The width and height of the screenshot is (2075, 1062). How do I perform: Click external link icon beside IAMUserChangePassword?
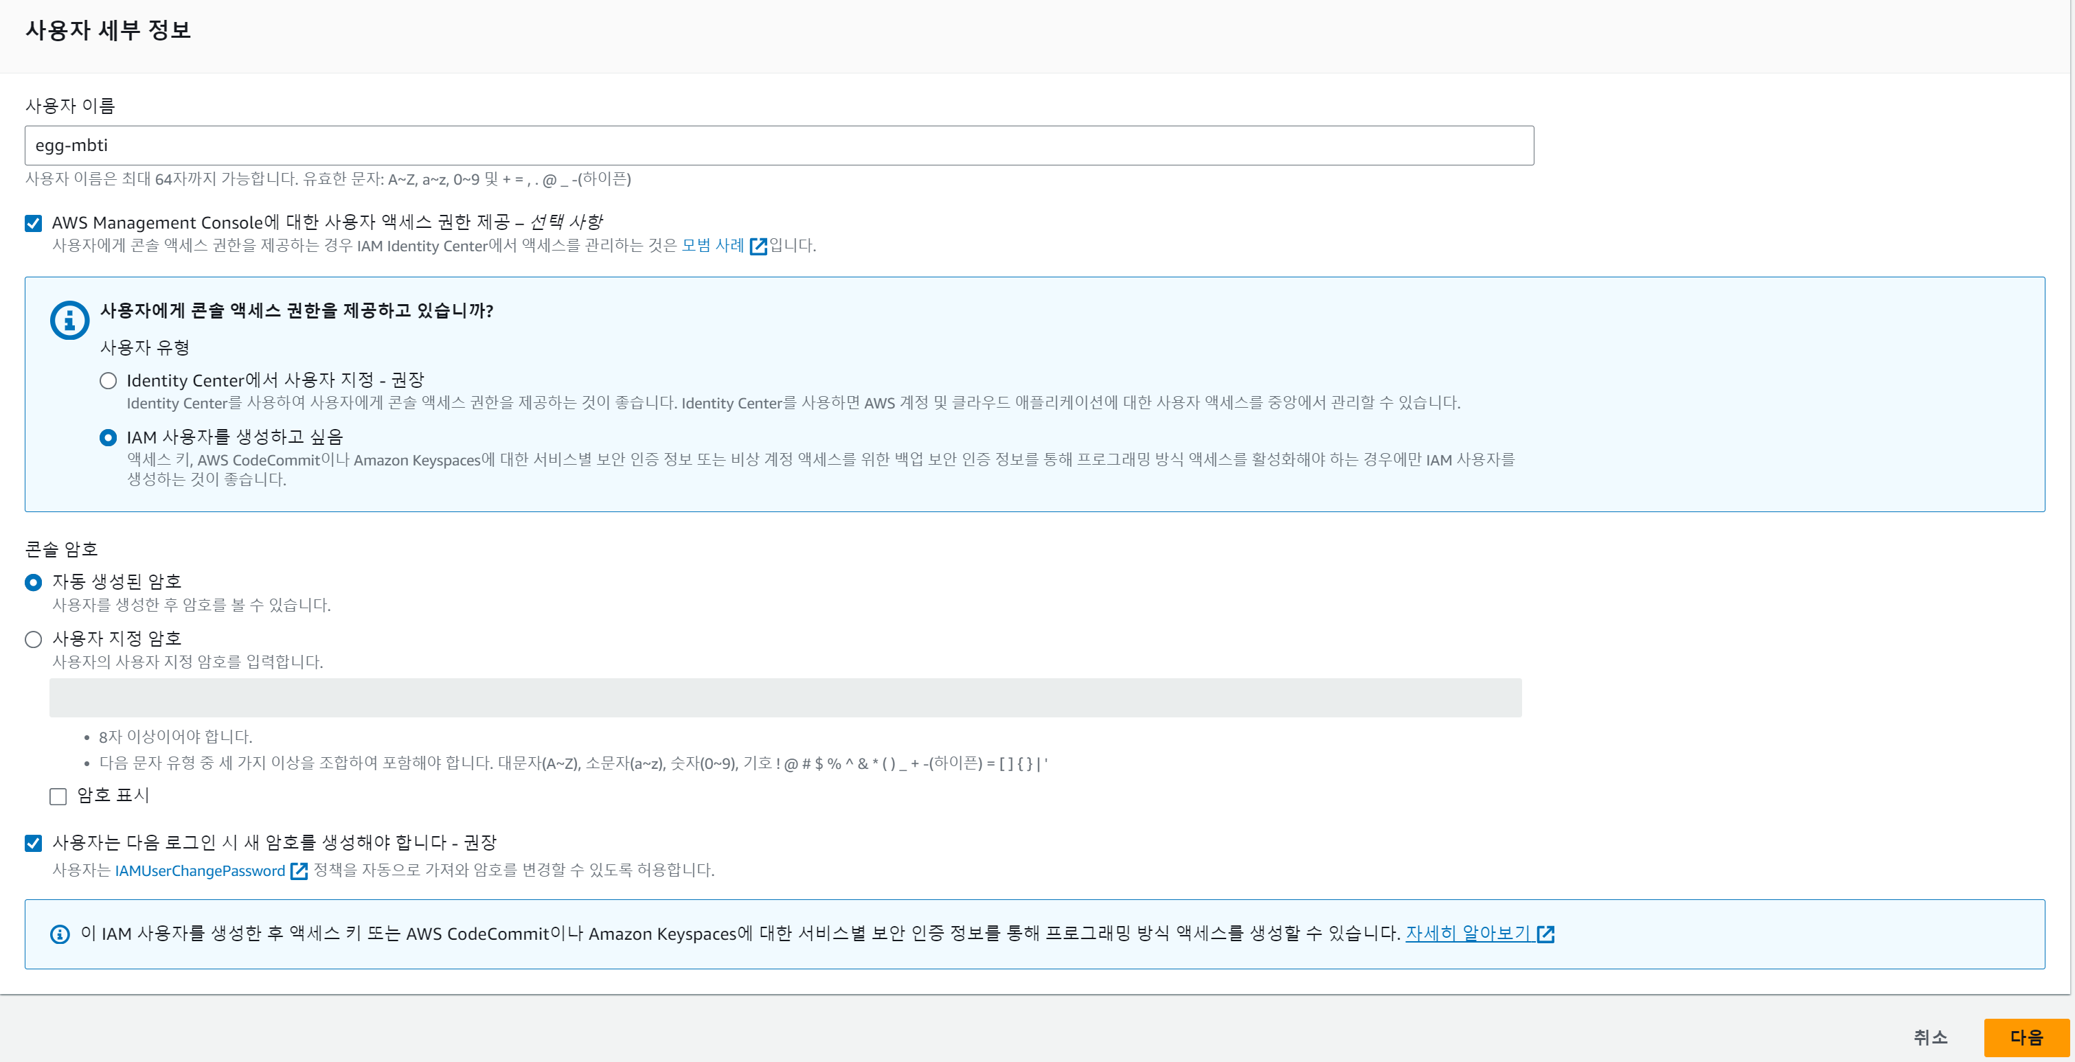(x=299, y=870)
